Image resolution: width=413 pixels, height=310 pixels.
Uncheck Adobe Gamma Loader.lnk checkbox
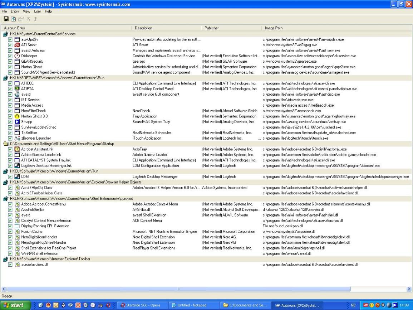[x=10, y=155]
